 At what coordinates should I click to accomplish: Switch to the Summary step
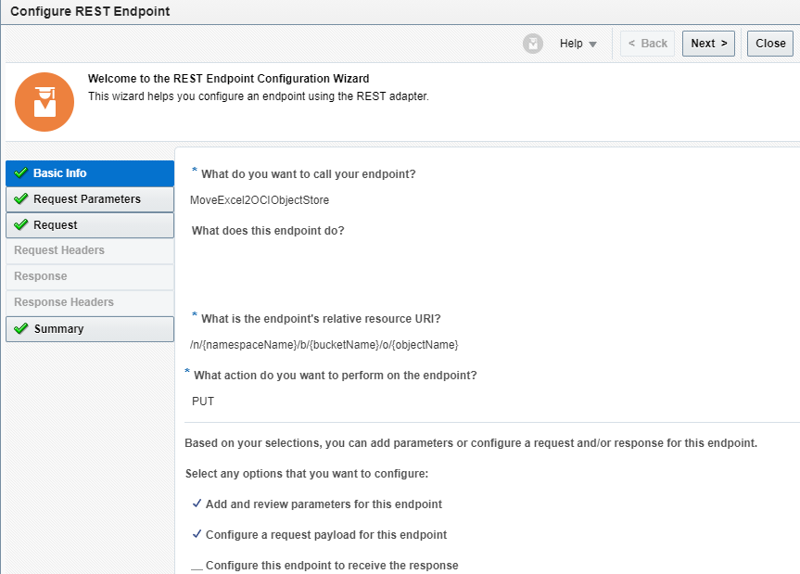[x=59, y=329]
